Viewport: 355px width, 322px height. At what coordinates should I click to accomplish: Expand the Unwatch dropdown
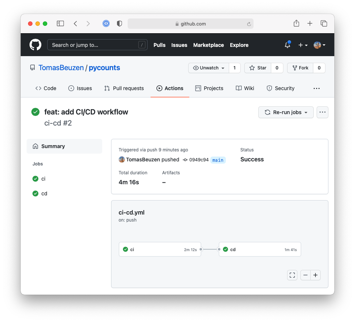coord(208,68)
